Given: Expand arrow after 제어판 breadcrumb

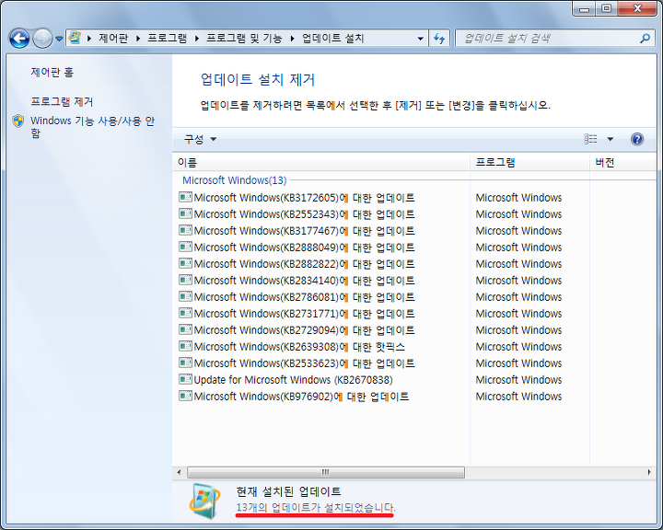Looking at the screenshot, I should coord(138,39).
